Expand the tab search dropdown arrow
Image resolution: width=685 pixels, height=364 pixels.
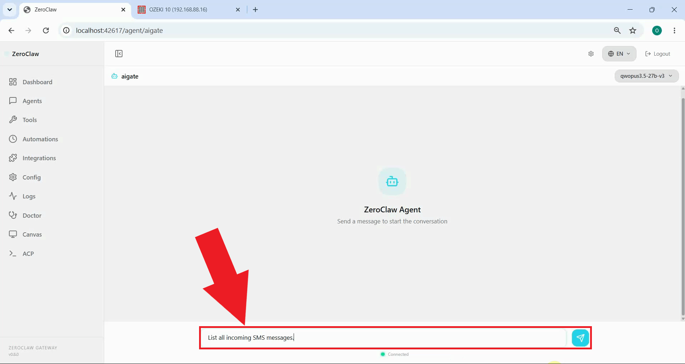pos(10,10)
